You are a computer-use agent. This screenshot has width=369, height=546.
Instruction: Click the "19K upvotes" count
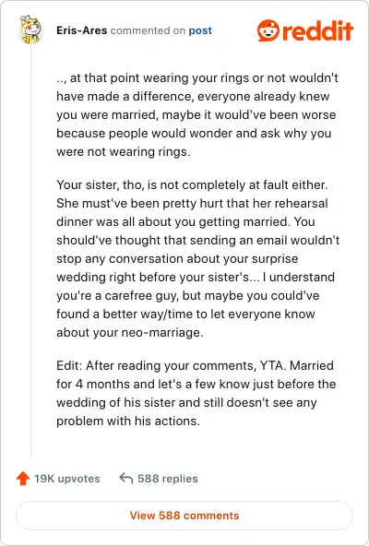(x=67, y=479)
